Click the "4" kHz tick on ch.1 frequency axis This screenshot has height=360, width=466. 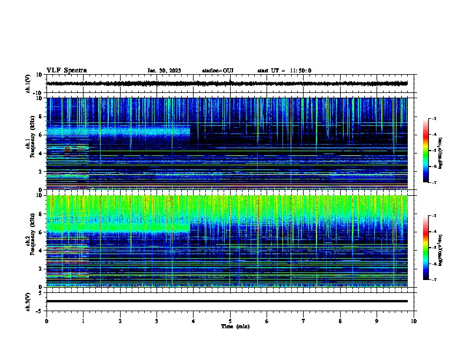[41, 154]
